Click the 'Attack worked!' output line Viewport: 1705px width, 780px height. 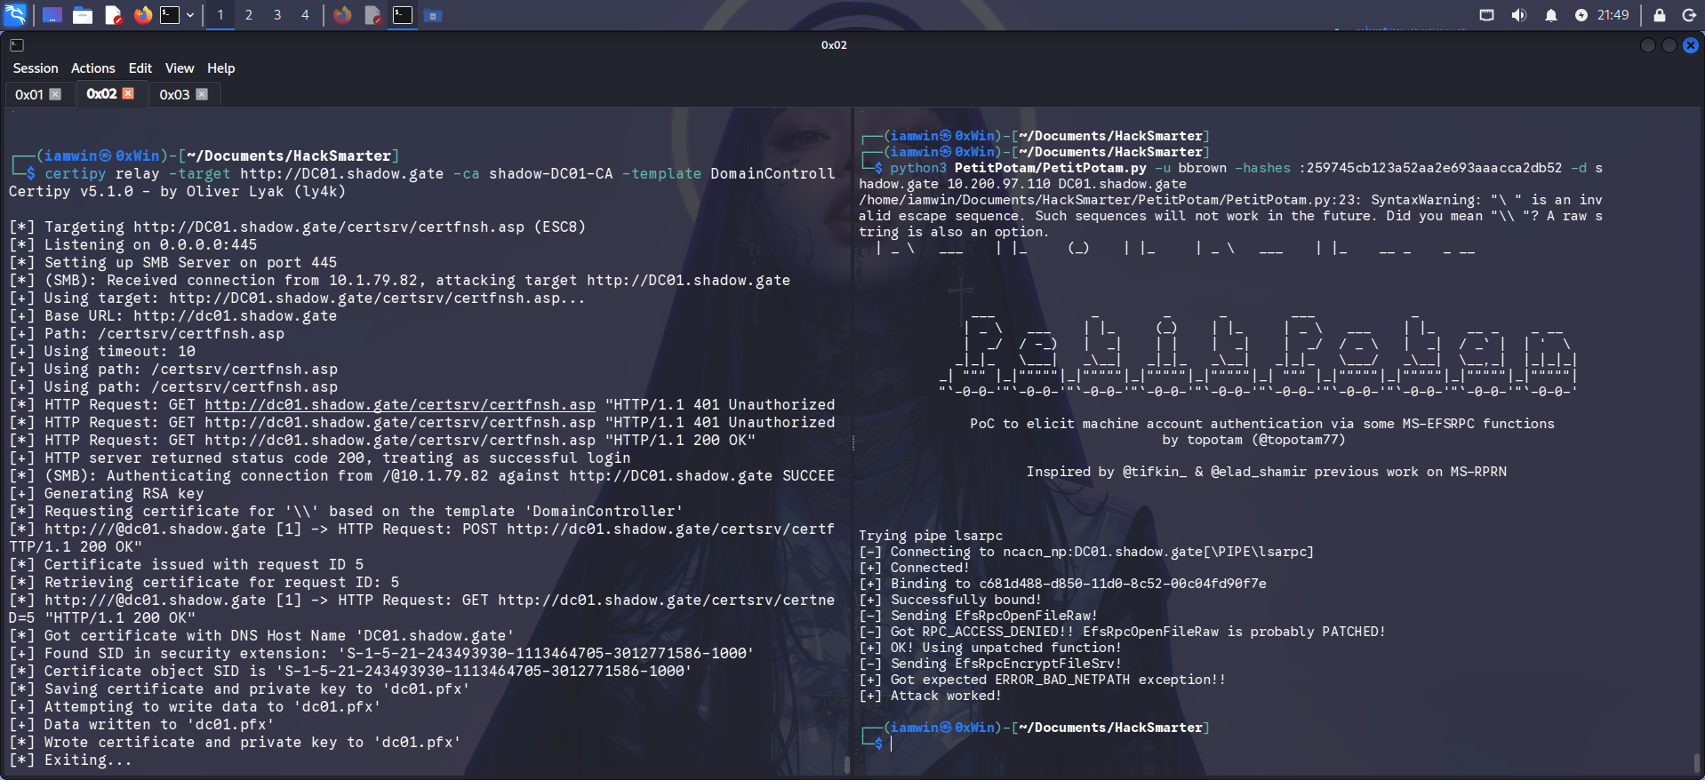[x=931, y=696]
